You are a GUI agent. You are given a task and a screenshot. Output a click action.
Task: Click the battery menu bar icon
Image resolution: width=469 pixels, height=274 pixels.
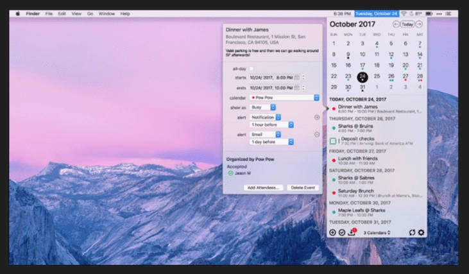[429, 13]
